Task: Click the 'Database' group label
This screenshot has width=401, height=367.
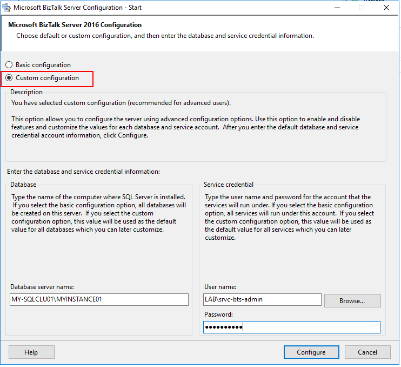Action: click(23, 185)
